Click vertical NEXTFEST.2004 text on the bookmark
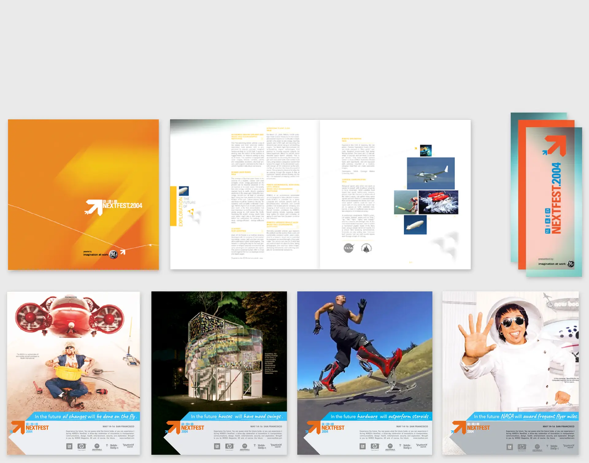Viewport: 589px width, 463px height. coord(556,198)
